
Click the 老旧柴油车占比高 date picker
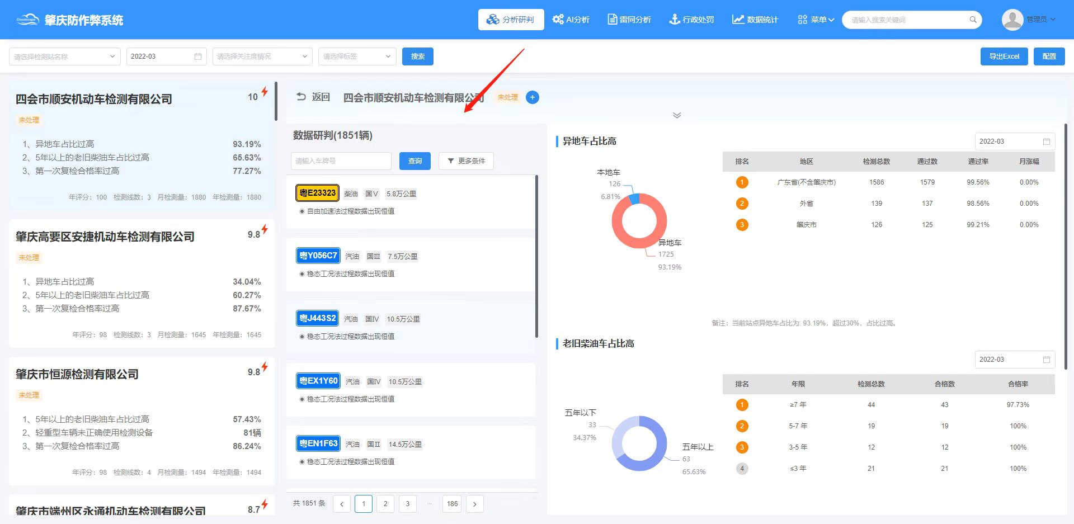tap(1015, 360)
